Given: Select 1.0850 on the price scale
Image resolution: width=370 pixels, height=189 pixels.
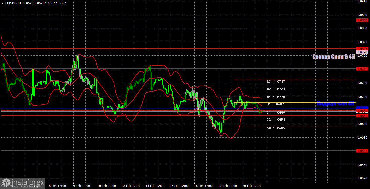Looking at the screenshot, I should [x=362, y=28].
